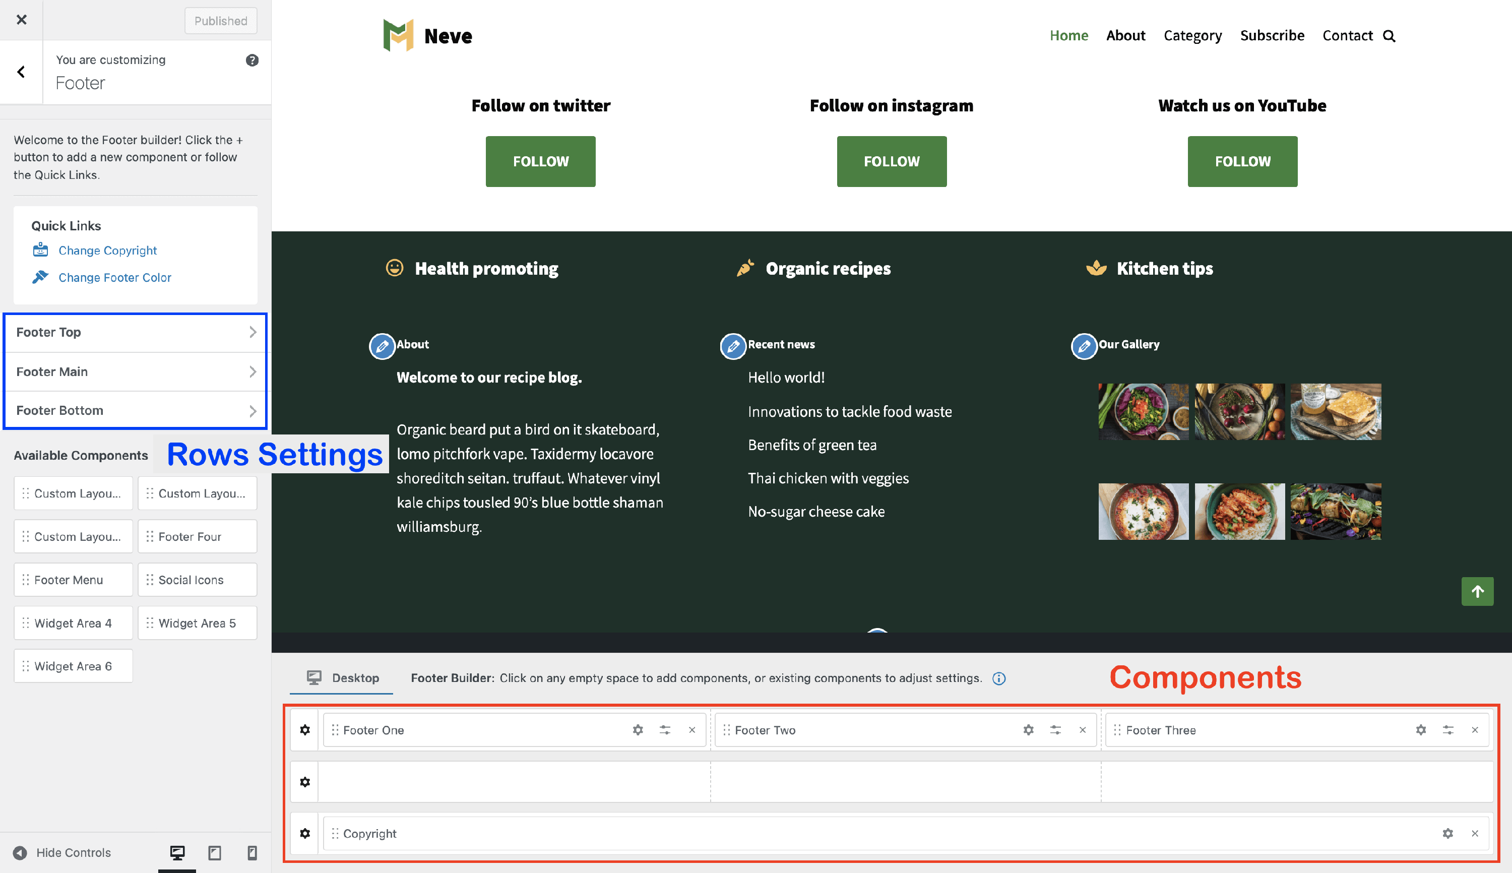Click the scroll-to-top arrow button
Viewport: 1512px width, 873px height.
1477,591
